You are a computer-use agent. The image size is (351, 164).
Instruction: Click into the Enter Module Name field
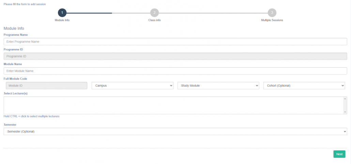point(175,71)
